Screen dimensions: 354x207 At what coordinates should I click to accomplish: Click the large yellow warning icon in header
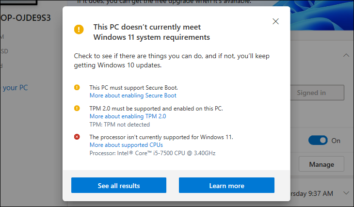(79, 29)
